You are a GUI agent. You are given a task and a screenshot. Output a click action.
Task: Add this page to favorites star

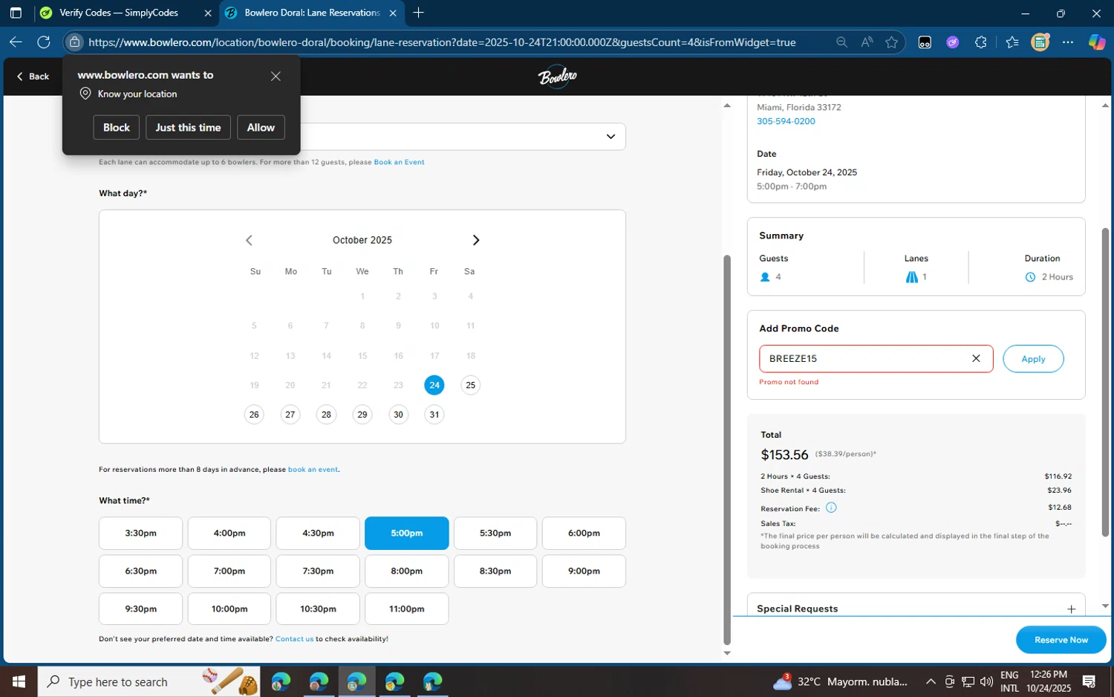click(892, 42)
